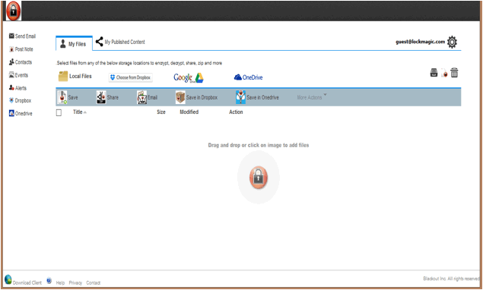This screenshot has height=290, width=483.
Task: Expand the More Actions dropdown
Action: click(311, 97)
